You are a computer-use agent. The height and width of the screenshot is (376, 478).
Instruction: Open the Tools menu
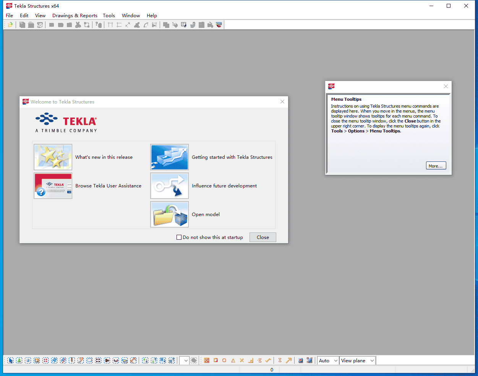click(x=109, y=16)
